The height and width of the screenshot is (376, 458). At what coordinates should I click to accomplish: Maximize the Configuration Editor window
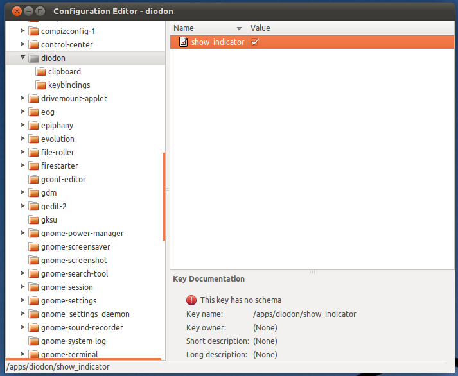click(40, 11)
